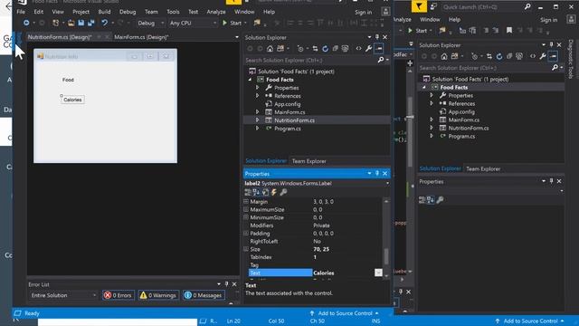Image resolution: width=579 pixels, height=326 pixels.
Task: Click Add to Source Control in front status bar
Action: pos(346,313)
